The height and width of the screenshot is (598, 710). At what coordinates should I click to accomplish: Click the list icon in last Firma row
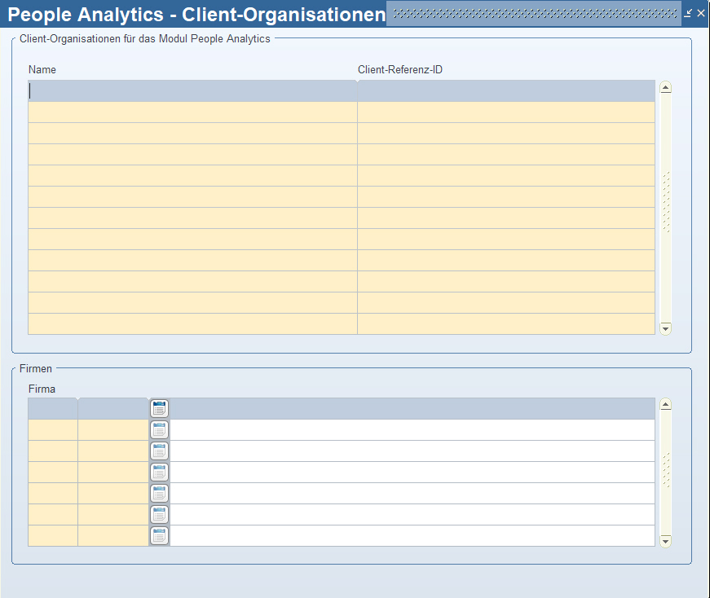[x=159, y=535]
